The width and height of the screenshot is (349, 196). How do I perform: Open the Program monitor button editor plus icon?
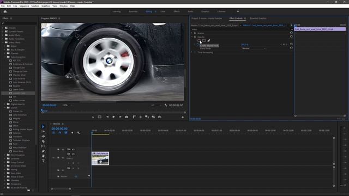(x=183, y=117)
